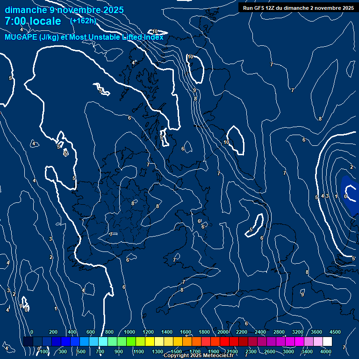Pick the bright red swatch below 2000 label
The height and width of the screenshot is (359, 359).
224,342
